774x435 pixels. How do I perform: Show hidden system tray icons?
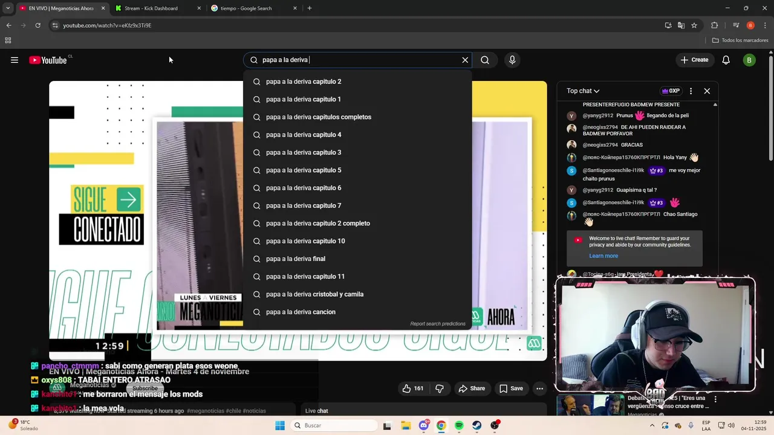(x=652, y=425)
